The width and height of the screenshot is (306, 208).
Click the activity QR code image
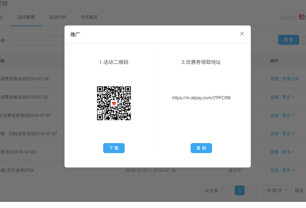[114, 103]
